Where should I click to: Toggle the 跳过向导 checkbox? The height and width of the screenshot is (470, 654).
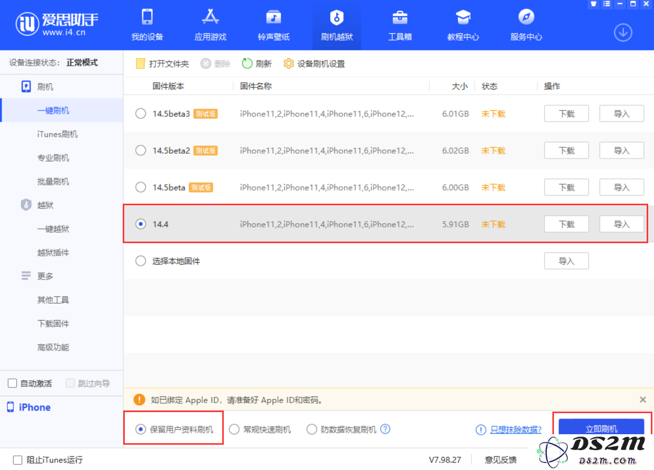pos(71,383)
